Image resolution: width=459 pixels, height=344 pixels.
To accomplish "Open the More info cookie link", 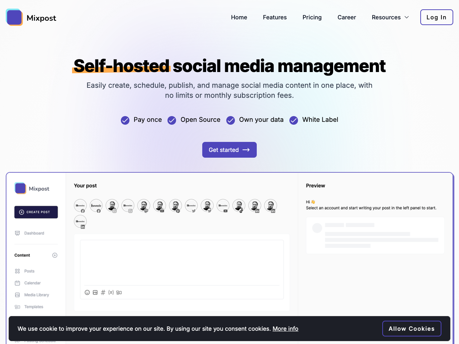I will click(285, 329).
